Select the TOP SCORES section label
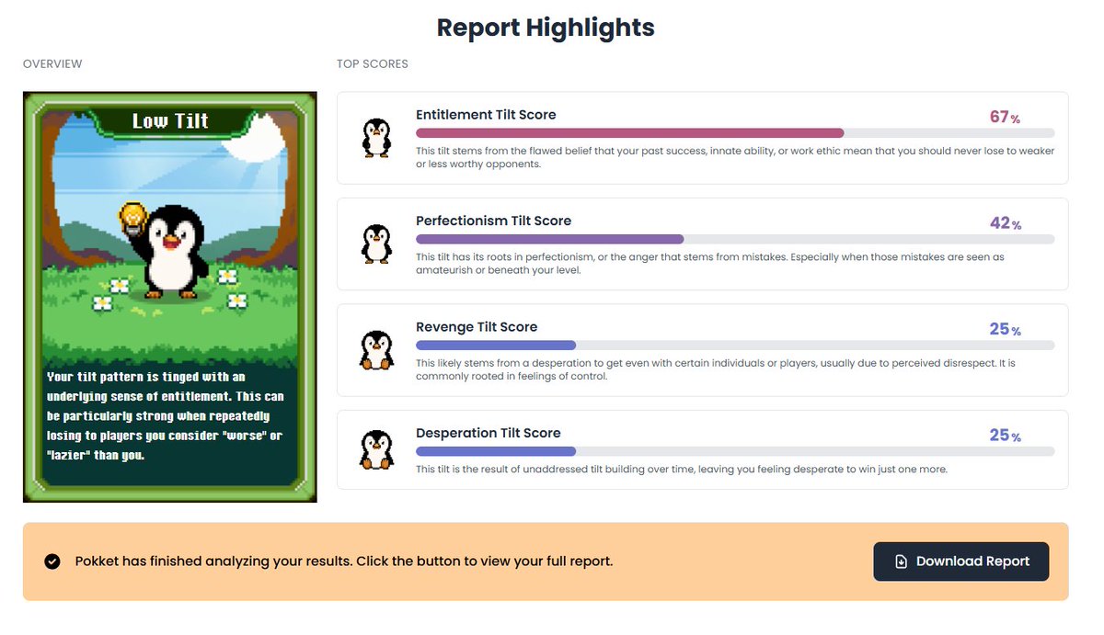 point(372,63)
